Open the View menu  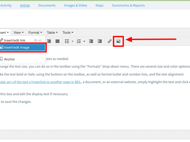pyautogui.click(x=18, y=33)
